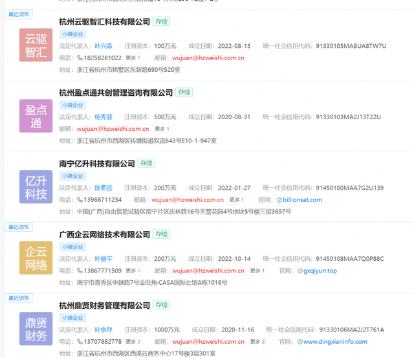
Task: Click 小微企业 tag under 杭州云驱智汇
Action: click(x=72, y=34)
